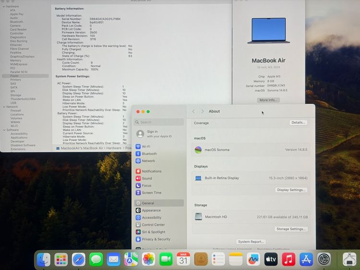Select General in Settings sidebar

coord(159,203)
